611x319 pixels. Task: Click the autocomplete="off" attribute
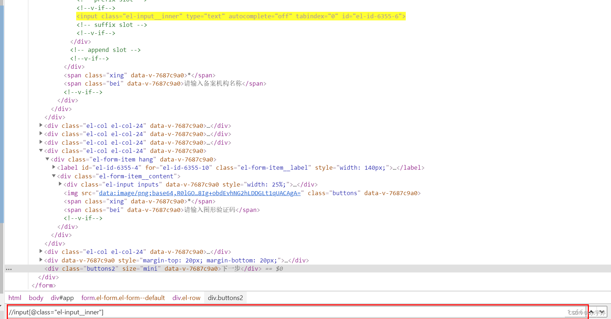[260, 16]
